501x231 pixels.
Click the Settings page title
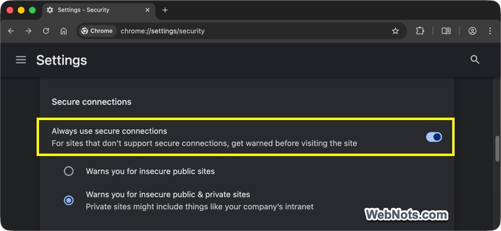pos(62,60)
